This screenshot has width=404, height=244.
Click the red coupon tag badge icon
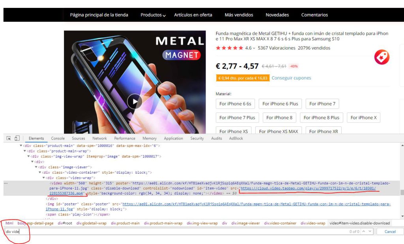point(382,57)
